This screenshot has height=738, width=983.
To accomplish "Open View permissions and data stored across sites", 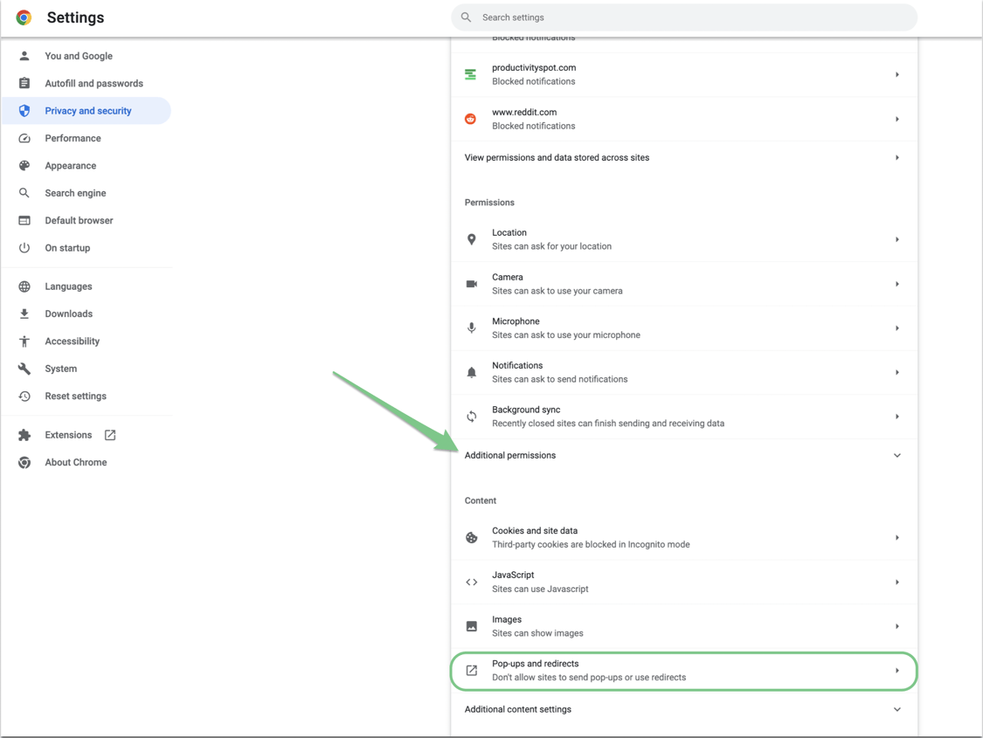I will [682, 157].
